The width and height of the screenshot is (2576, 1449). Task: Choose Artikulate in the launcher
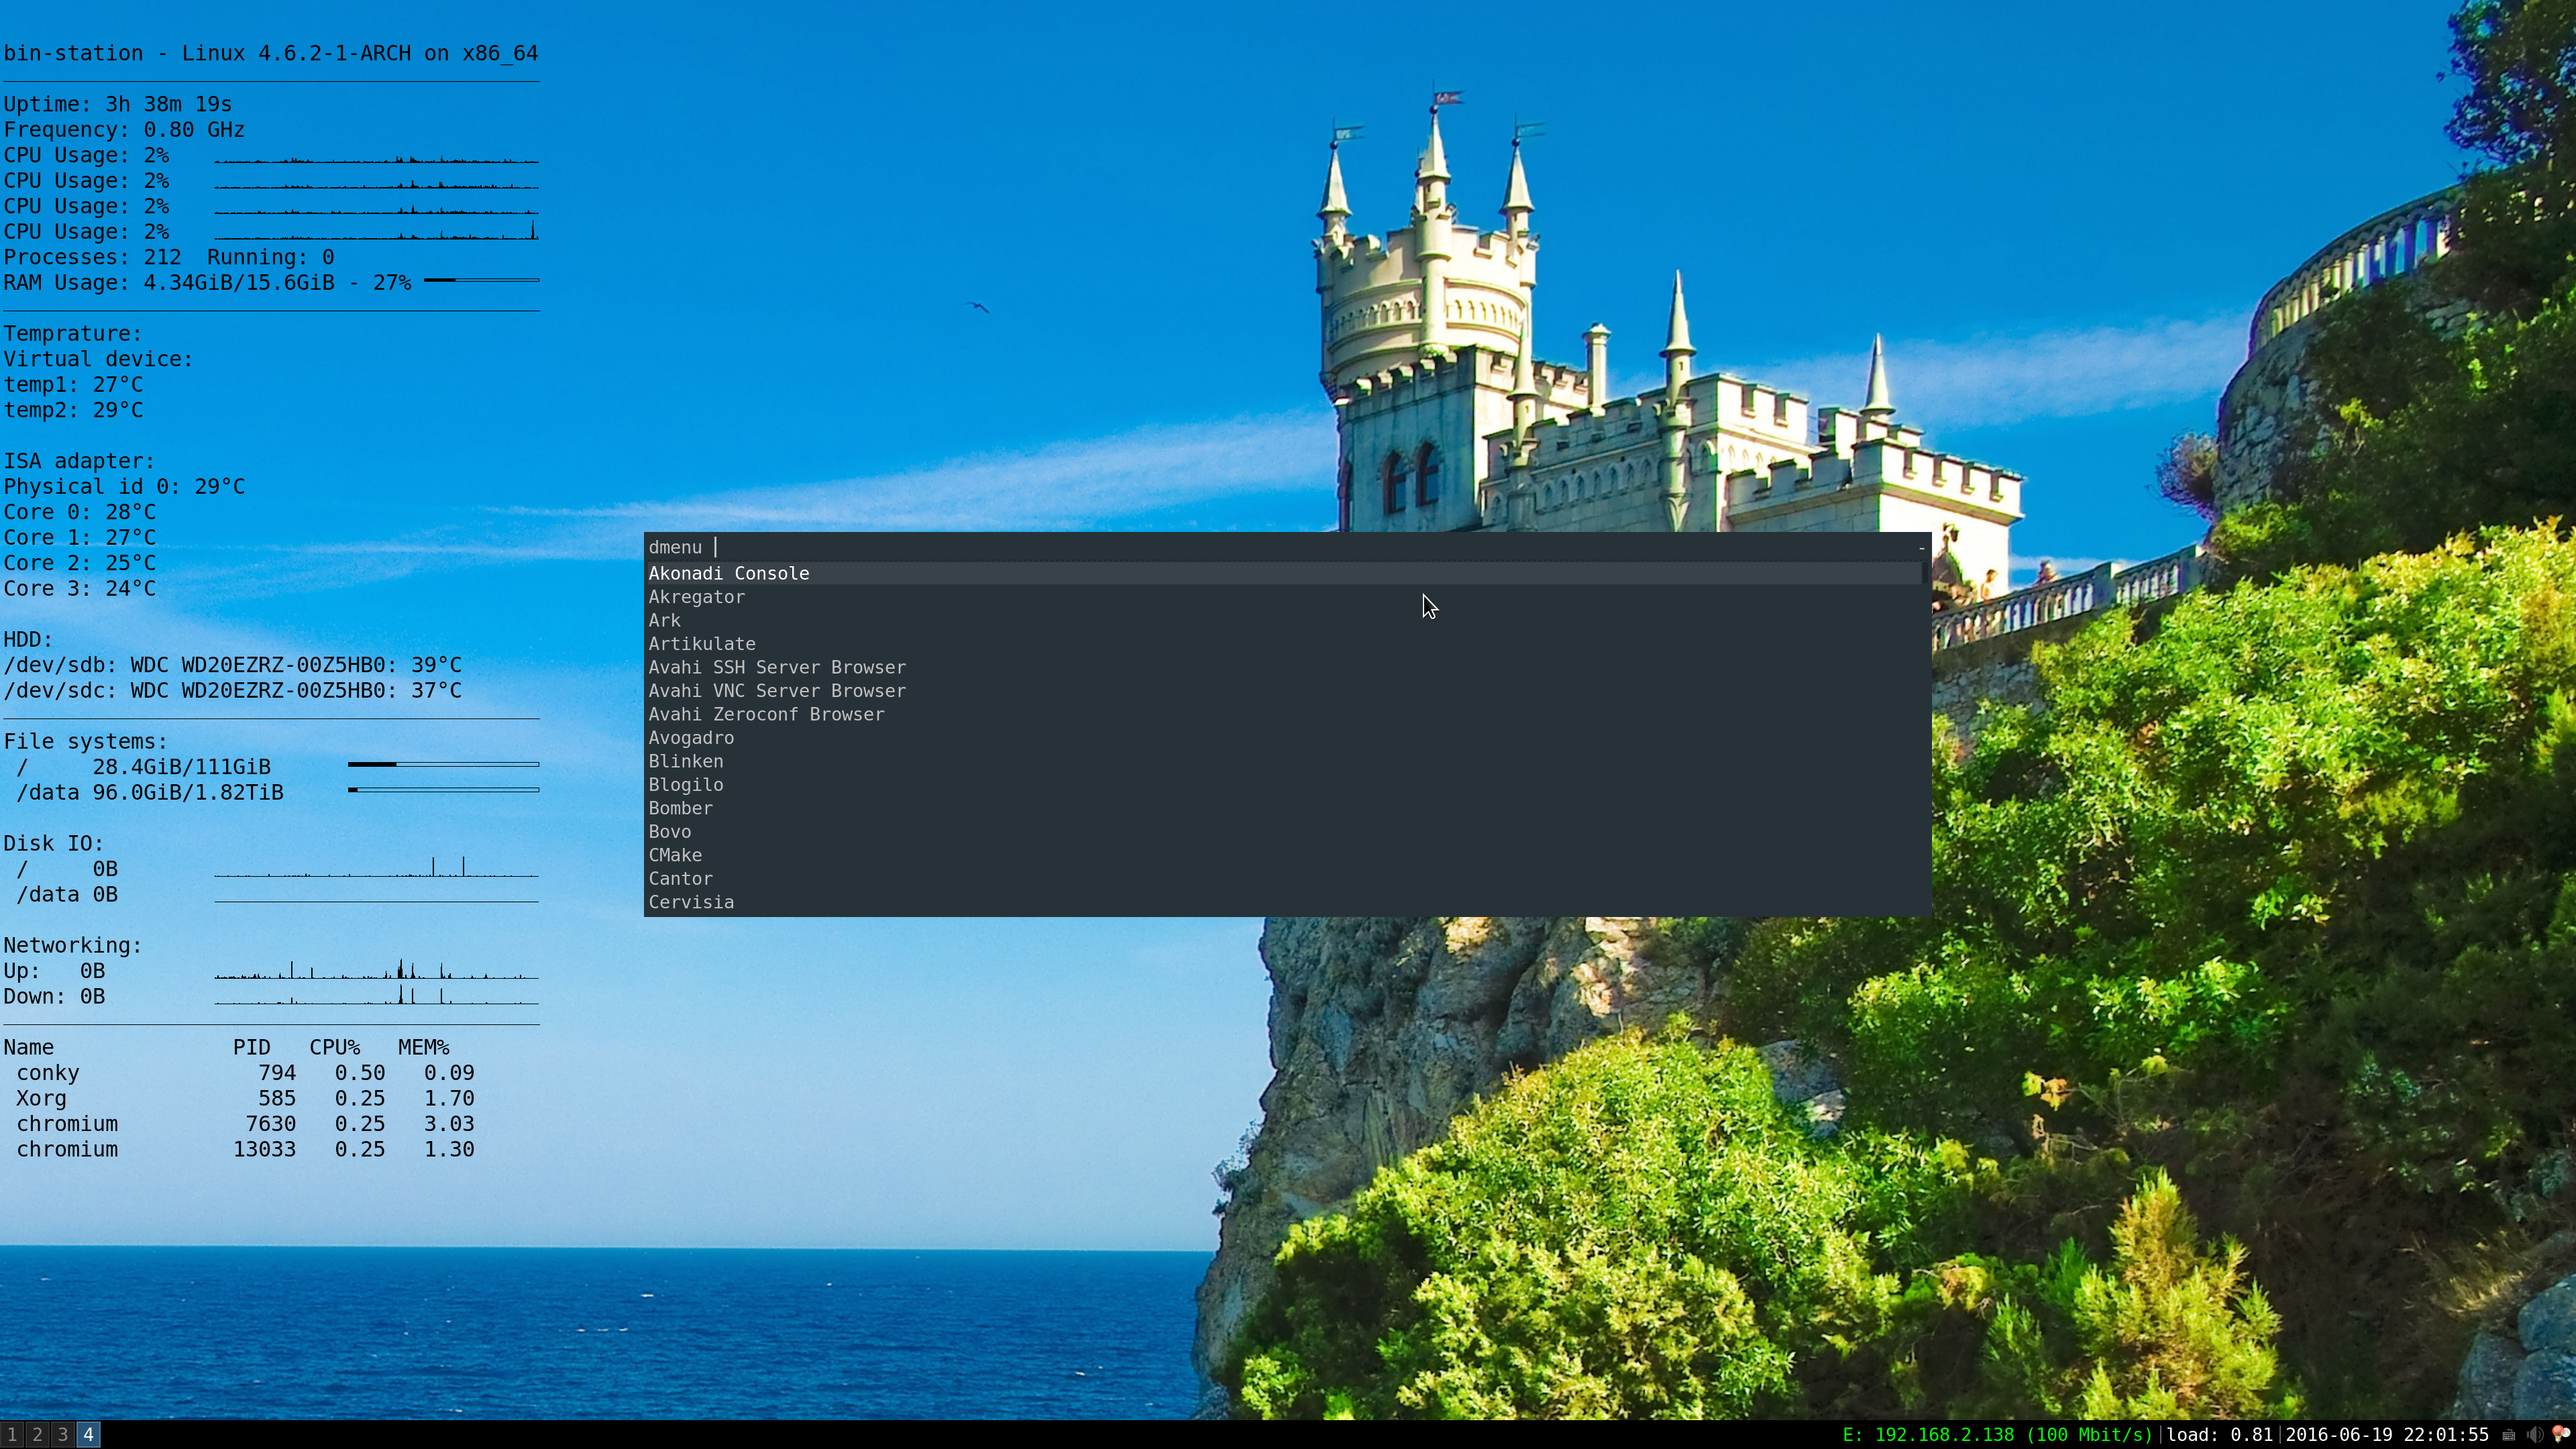pyautogui.click(x=1284, y=644)
